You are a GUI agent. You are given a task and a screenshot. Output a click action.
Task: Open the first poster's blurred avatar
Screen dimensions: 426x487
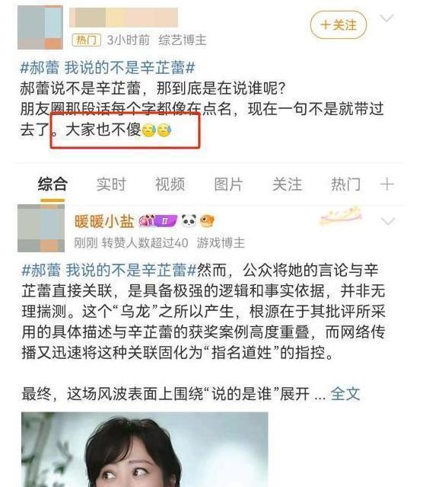[40, 27]
